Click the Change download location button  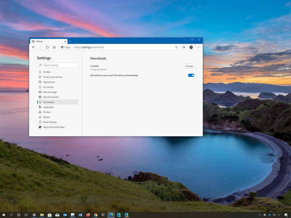point(189,66)
